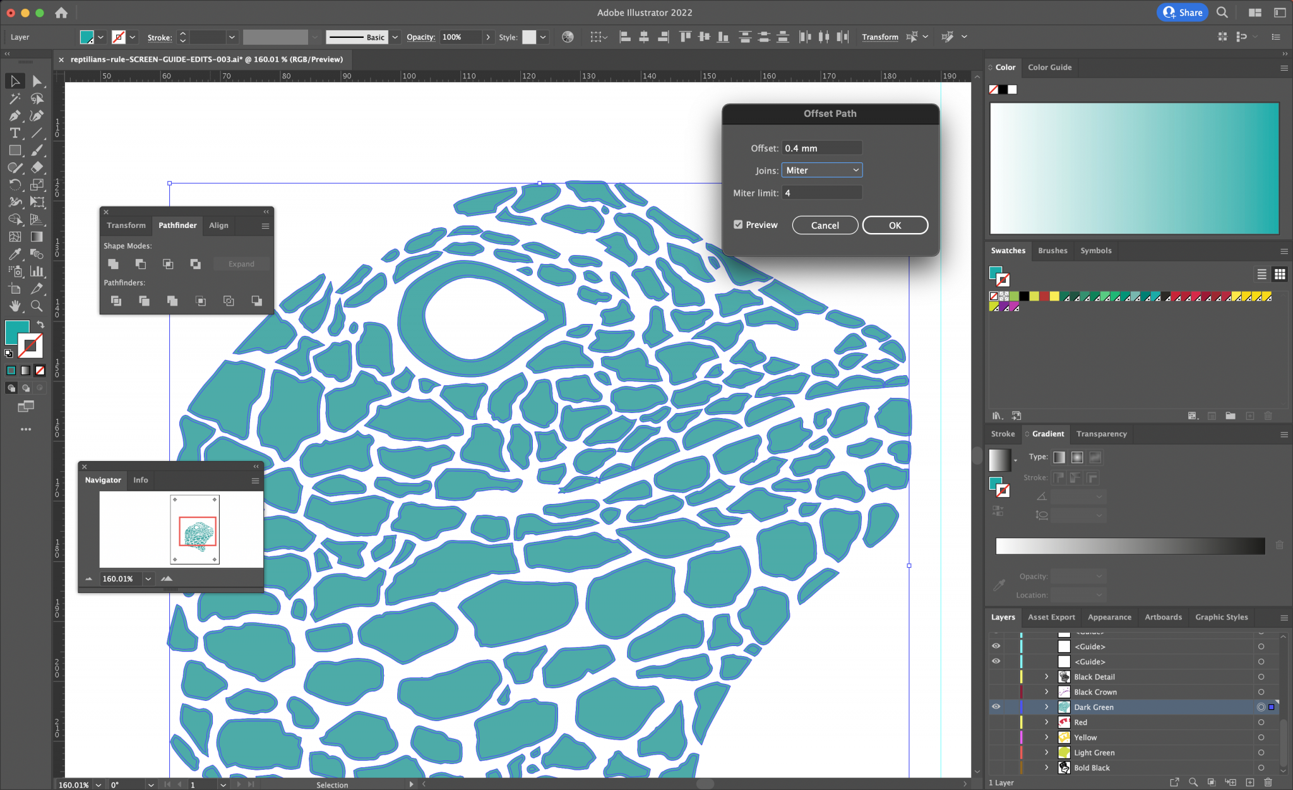
Task: Click the Miter limit field
Action: coord(822,193)
